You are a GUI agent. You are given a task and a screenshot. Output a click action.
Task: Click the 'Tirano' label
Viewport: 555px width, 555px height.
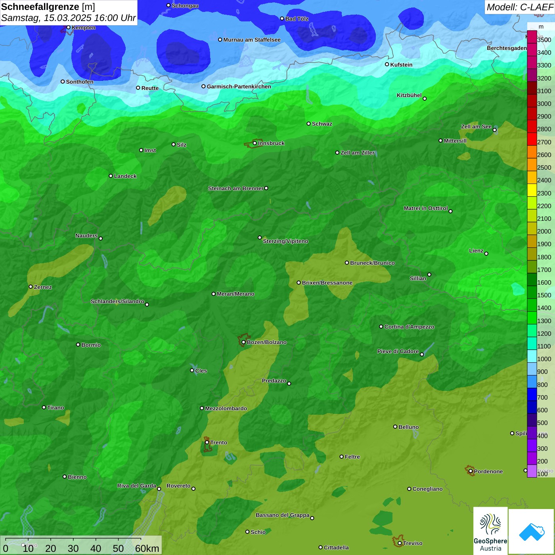point(55,408)
